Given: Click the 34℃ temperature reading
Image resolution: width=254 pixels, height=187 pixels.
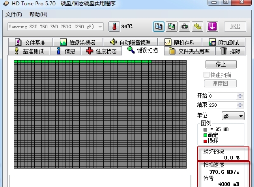Looking at the screenshot, I should coord(127,26).
